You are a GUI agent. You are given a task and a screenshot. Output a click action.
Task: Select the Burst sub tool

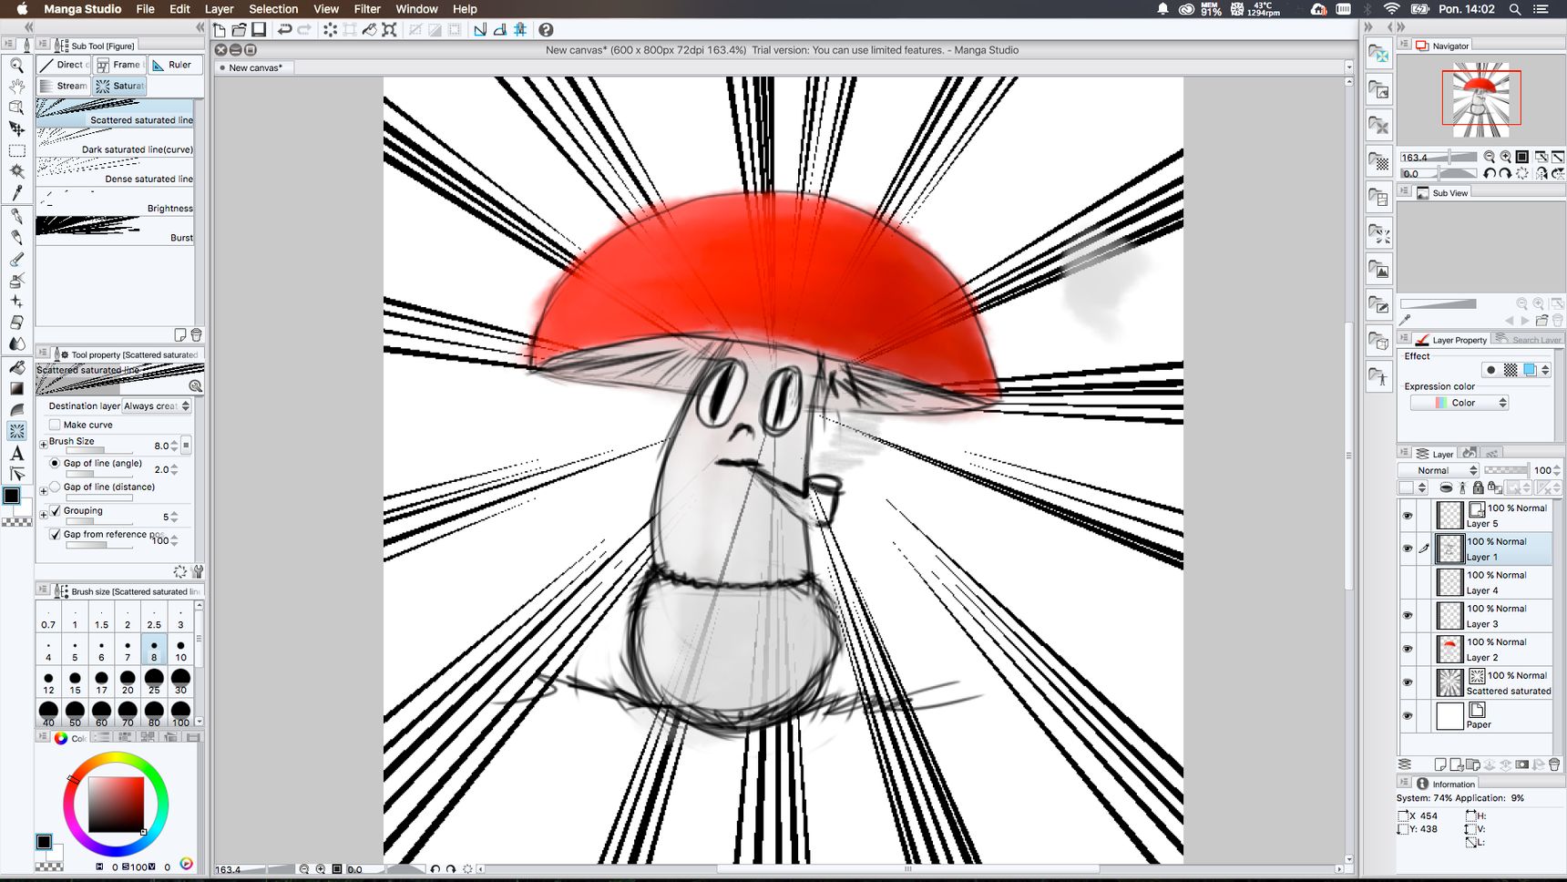pyautogui.click(x=115, y=231)
